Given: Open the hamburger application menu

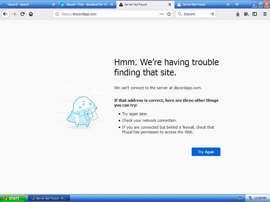Looking at the screenshot, I should tap(265, 14).
